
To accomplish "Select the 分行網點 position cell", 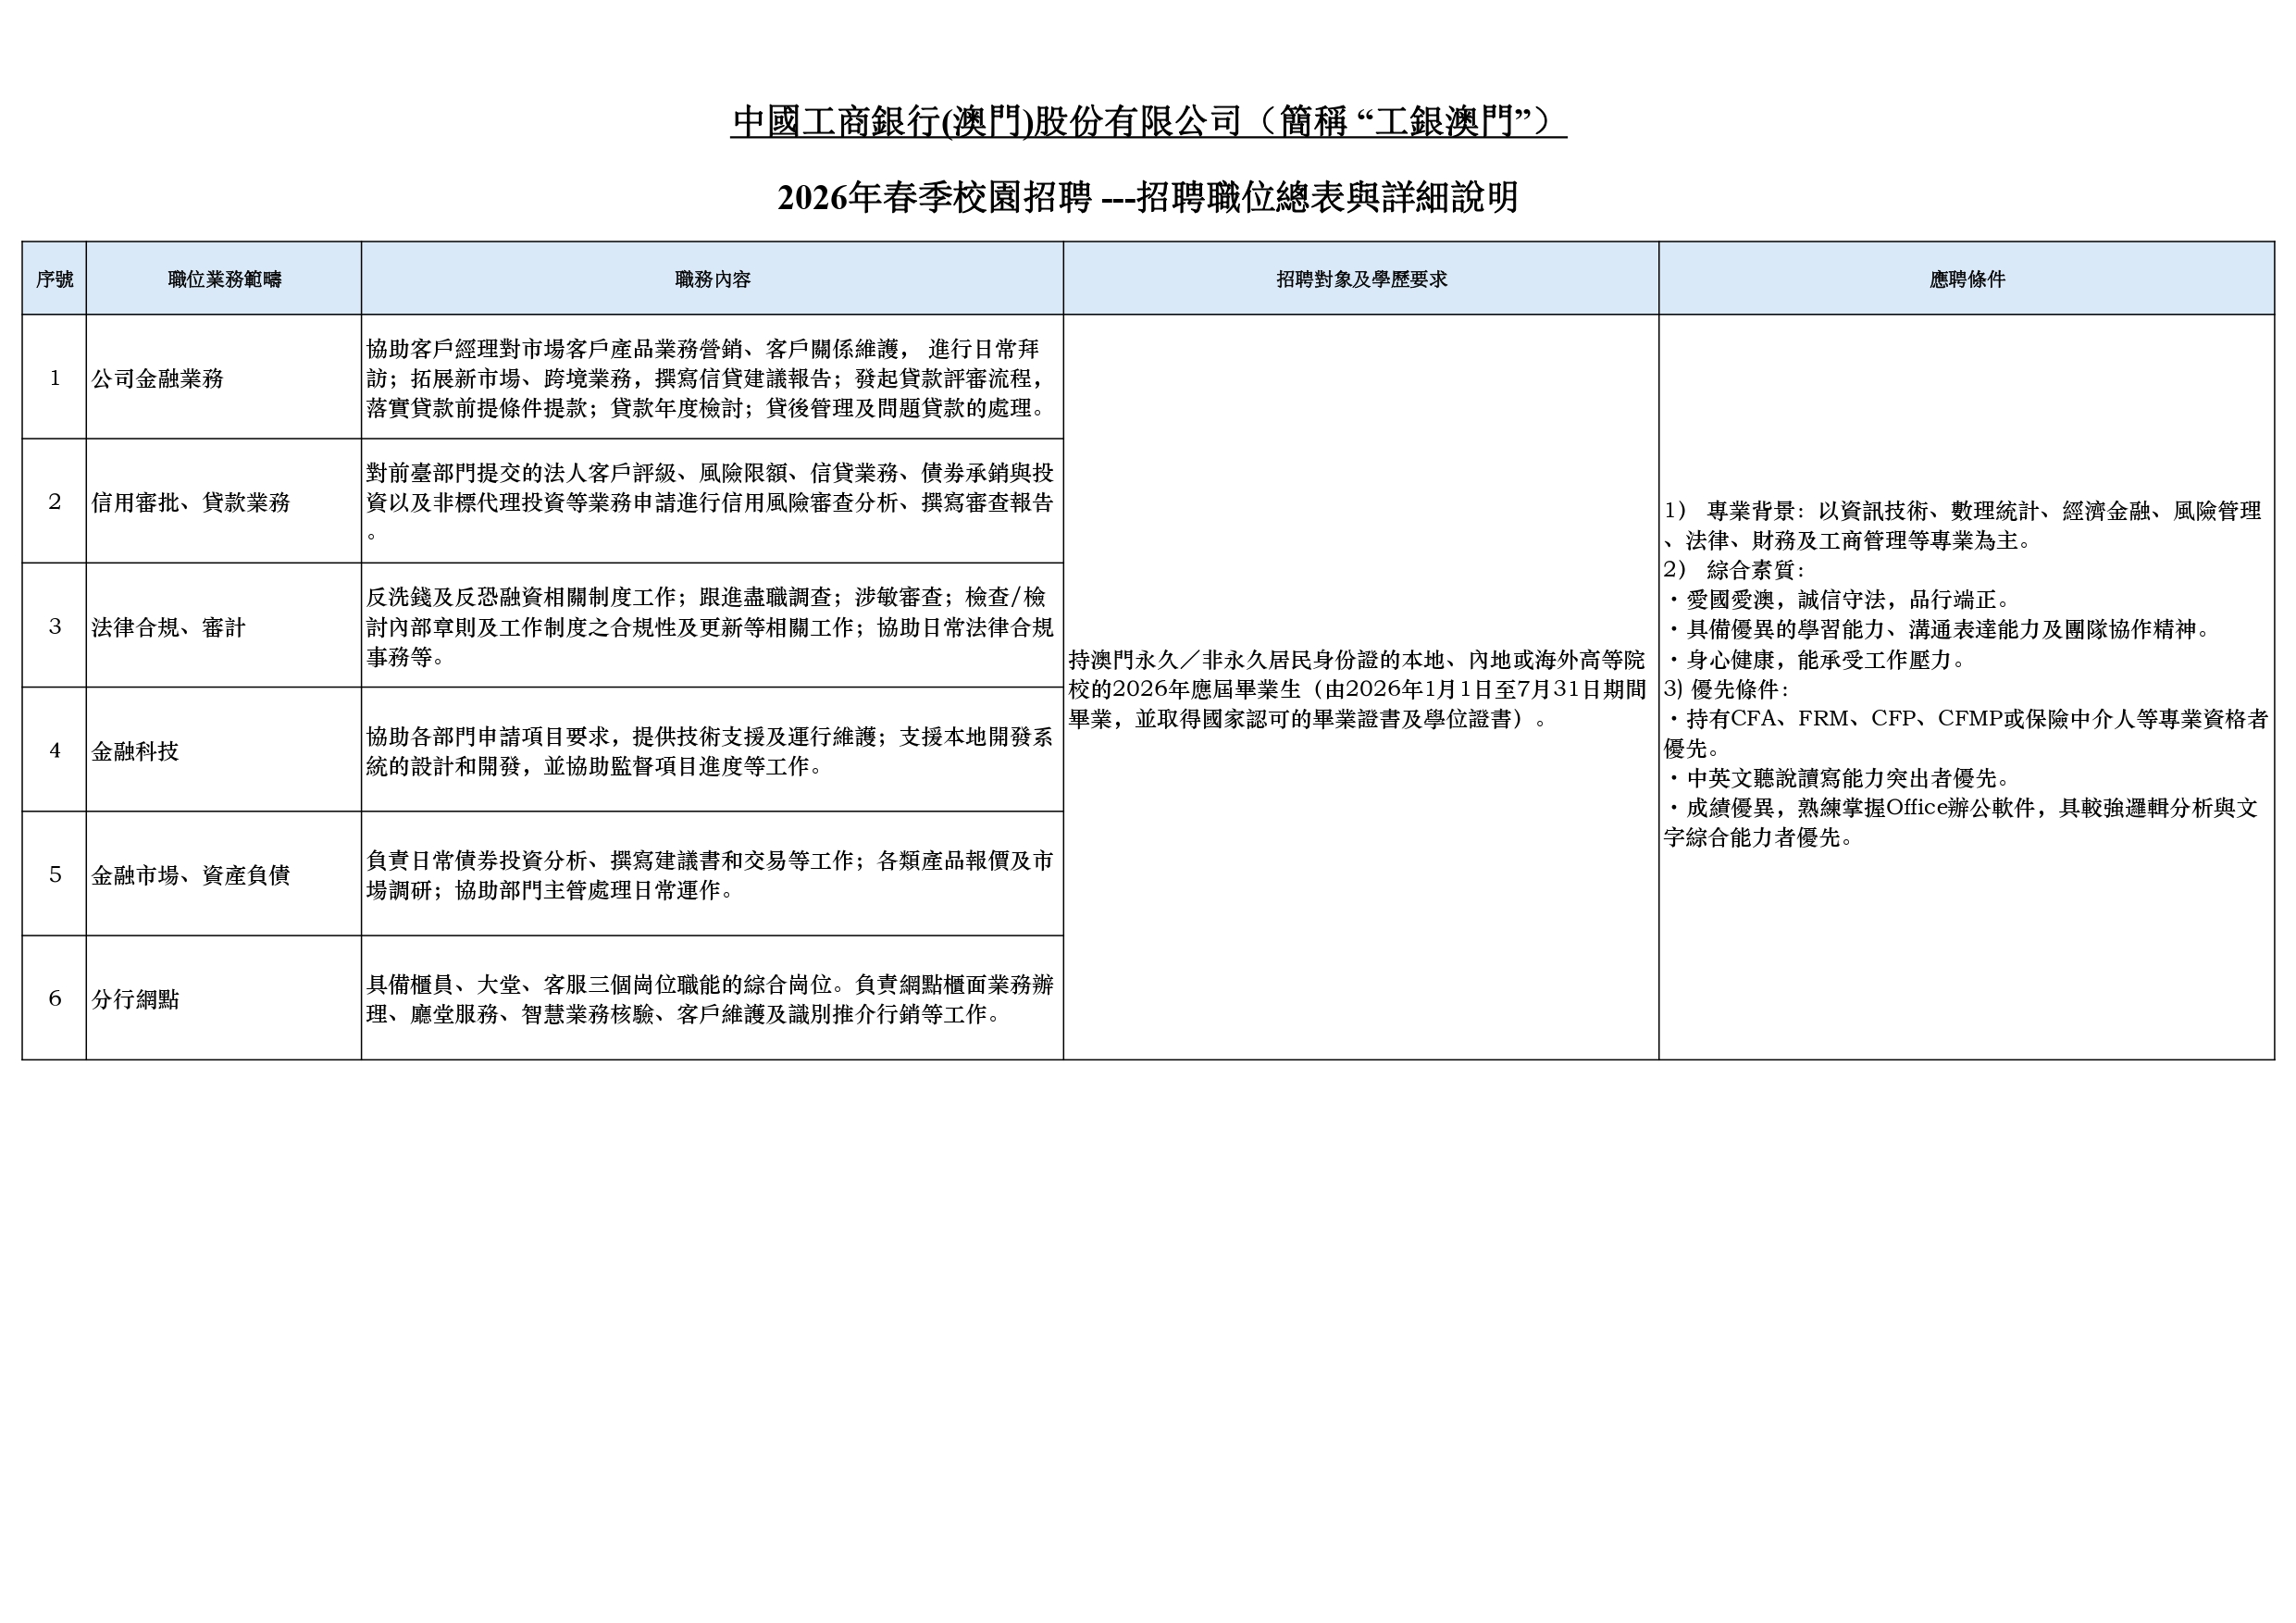I will pyautogui.click(x=135, y=999).
